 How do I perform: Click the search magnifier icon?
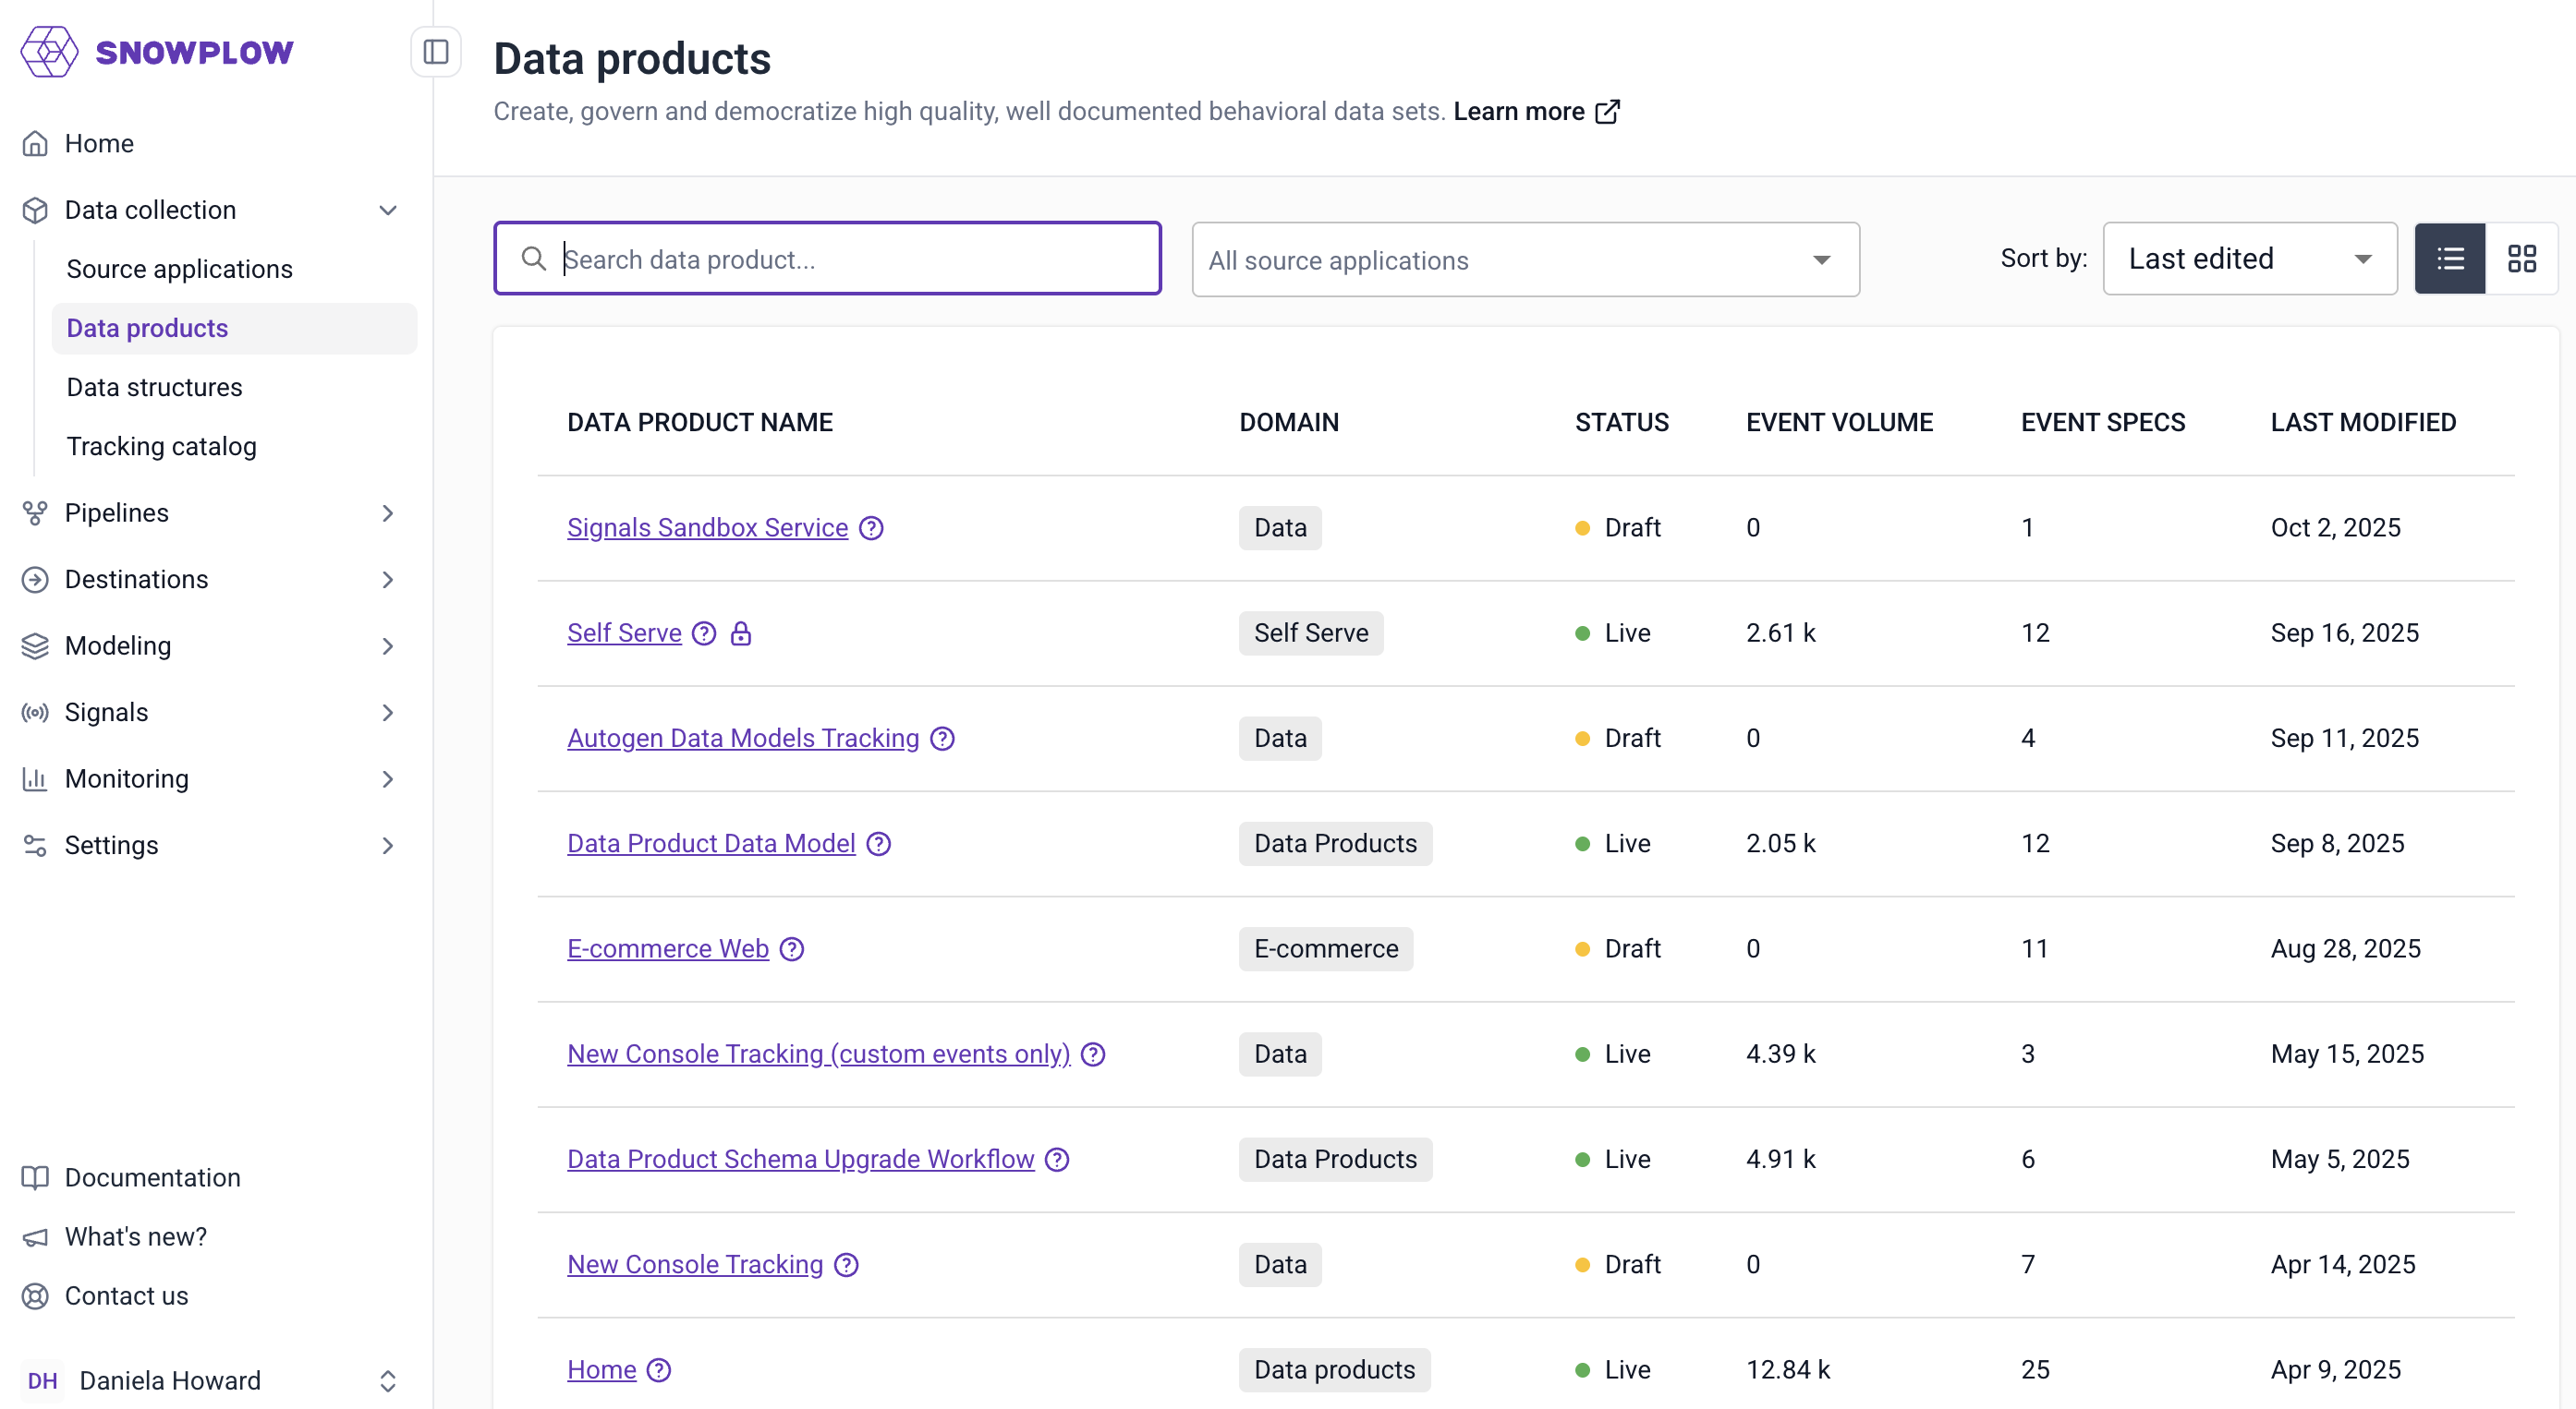(534, 259)
